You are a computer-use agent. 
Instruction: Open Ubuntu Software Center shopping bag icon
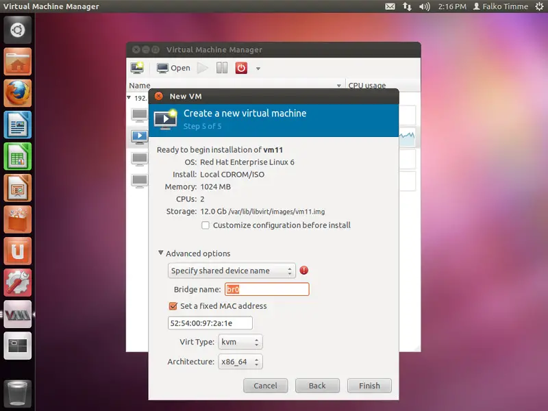tap(18, 219)
